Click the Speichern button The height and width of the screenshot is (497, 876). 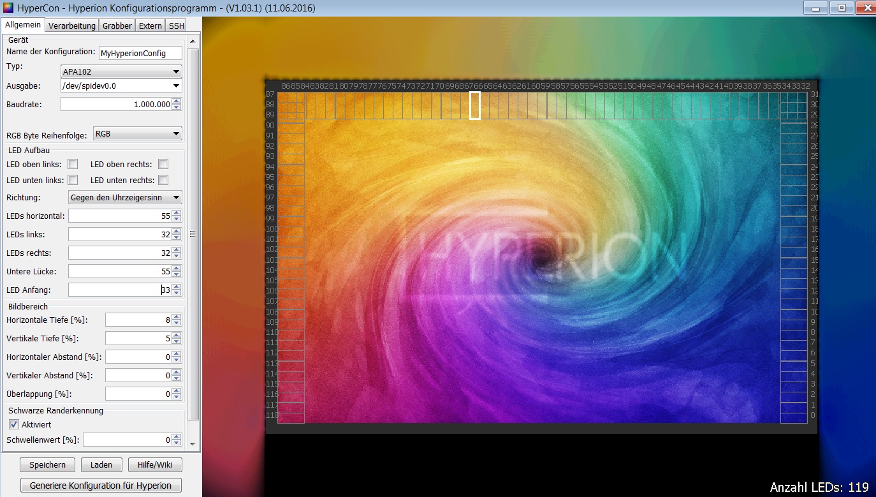pos(47,465)
